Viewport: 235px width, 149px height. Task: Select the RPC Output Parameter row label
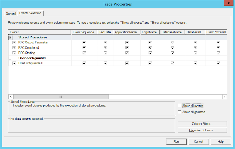(33, 43)
